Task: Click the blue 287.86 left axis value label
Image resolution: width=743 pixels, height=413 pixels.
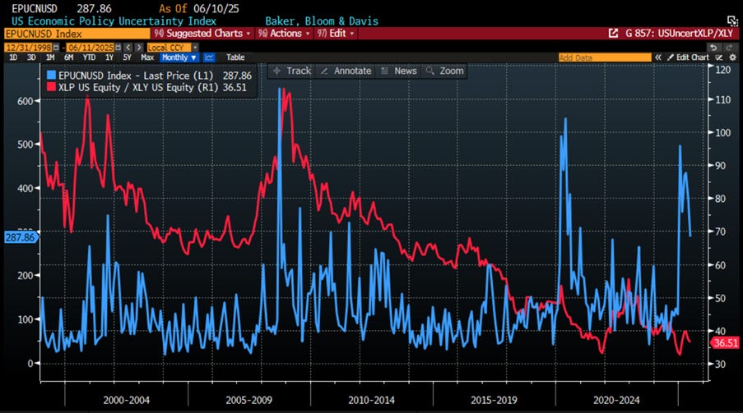Action: point(21,237)
